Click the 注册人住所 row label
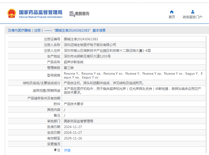The width and height of the screenshot is (209, 155). pos(52,51)
